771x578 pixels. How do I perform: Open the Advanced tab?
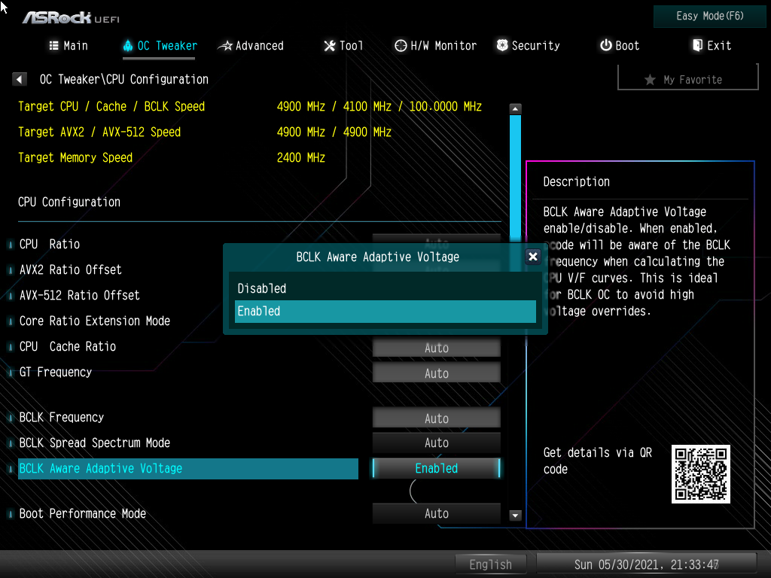click(x=251, y=46)
